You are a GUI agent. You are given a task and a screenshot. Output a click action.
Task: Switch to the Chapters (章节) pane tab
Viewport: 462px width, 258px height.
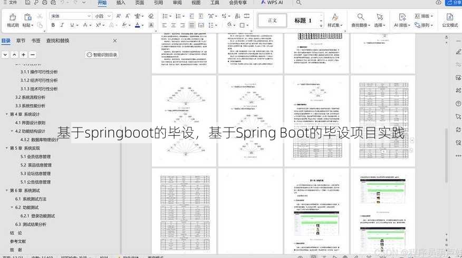click(21, 41)
